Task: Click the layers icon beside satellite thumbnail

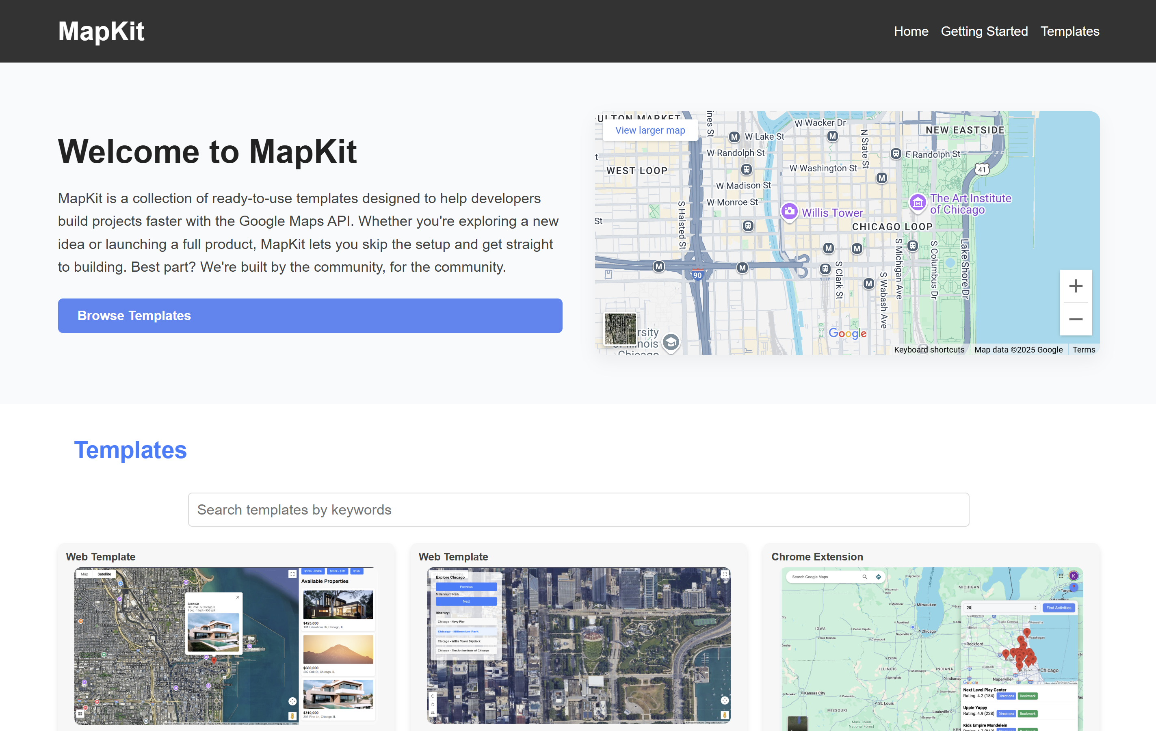Action: click(671, 342)
